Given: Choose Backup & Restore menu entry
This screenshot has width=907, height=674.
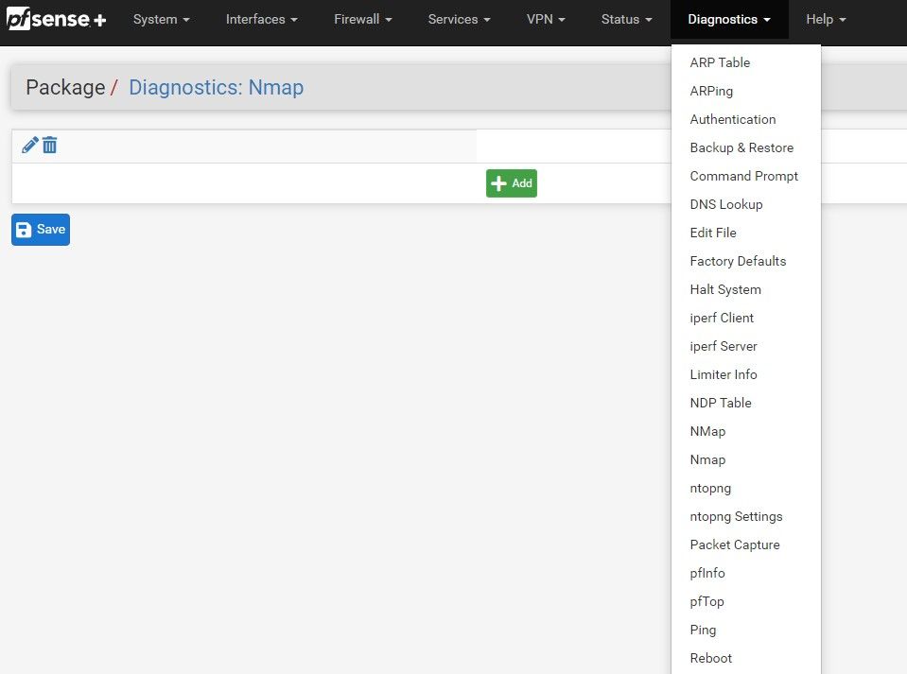Looking at the screenshot, I should pos(741,147).
